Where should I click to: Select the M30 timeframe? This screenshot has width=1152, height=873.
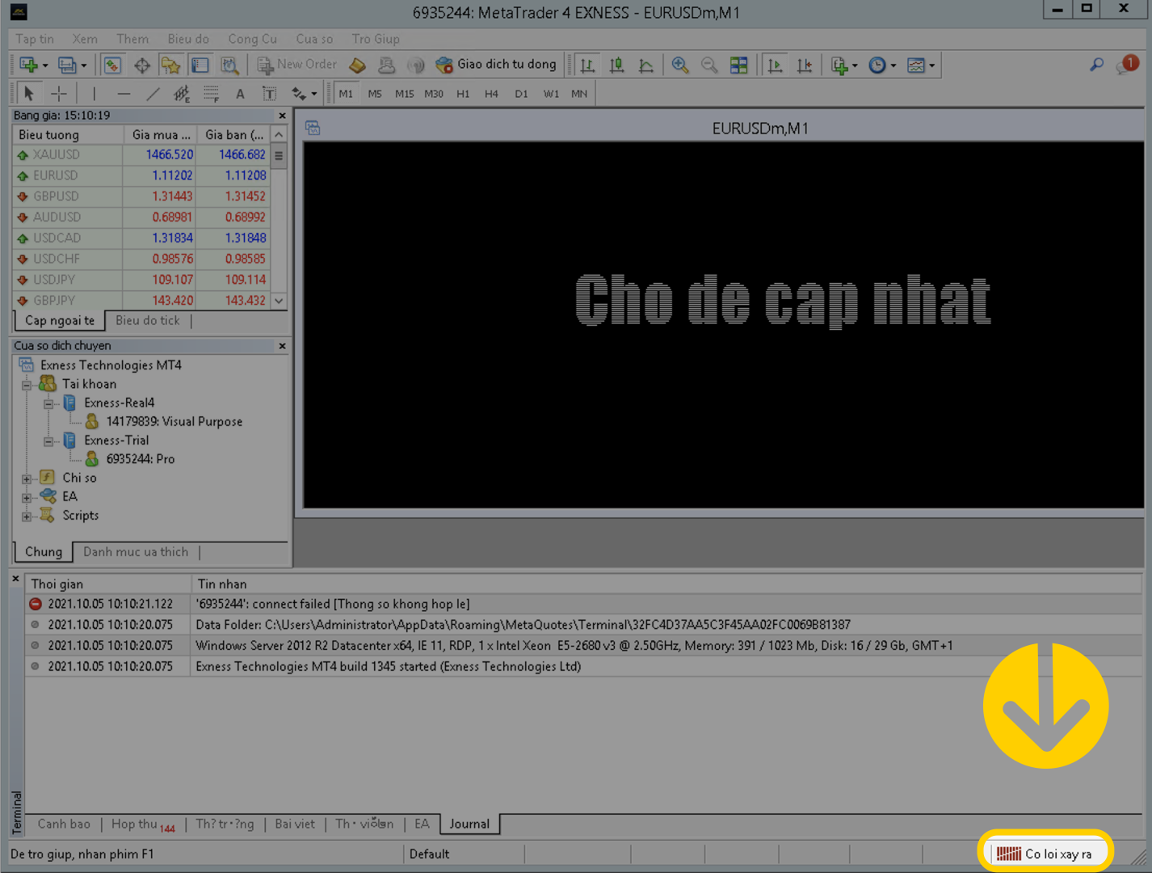pyautogui.click(x=434, y=94)
